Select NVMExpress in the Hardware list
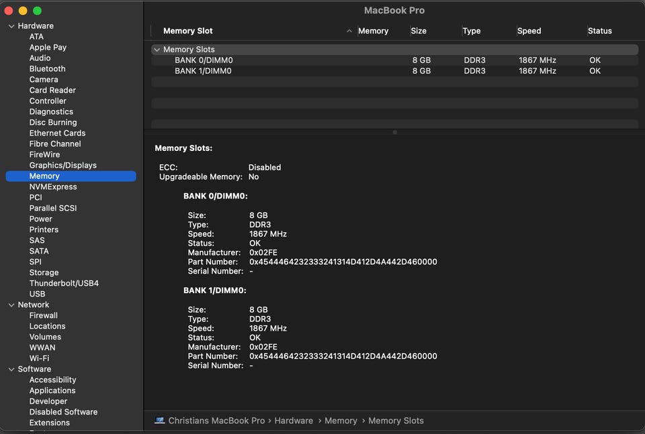 pyautogui.click(x=53, y=187)
